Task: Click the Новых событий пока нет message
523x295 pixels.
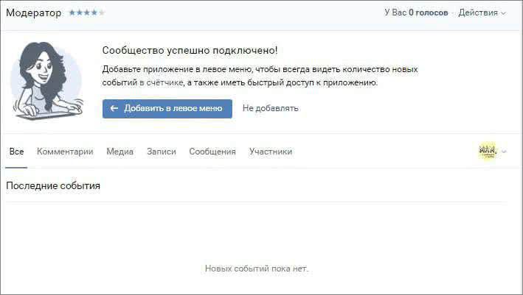Action: coord(256,269)
